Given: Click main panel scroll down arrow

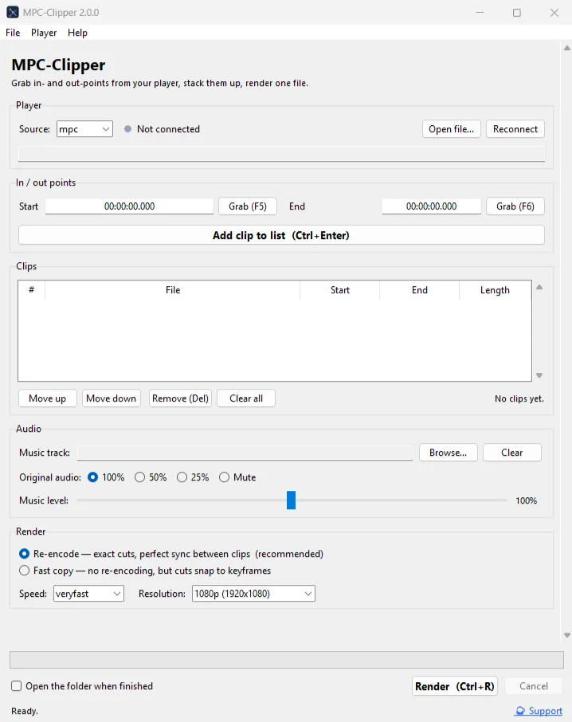Looking at the screenshot, I should click(x=567, y=635).
